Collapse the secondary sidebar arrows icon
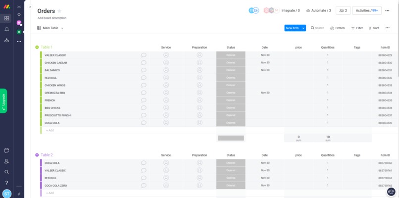The width and height of the screenshot is (399, 198). (x=19, y=7)
